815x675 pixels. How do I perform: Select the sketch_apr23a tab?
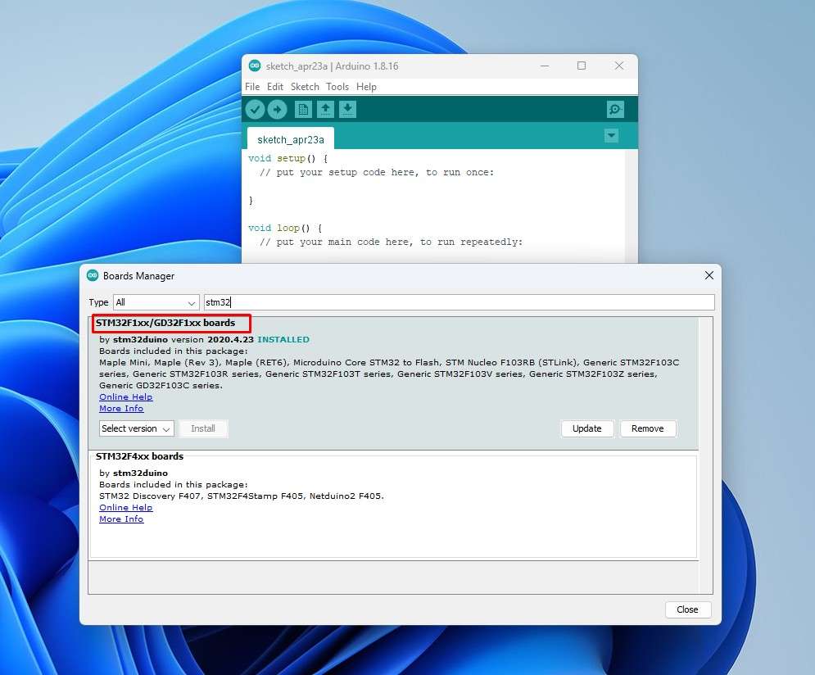pyautogui.click(x=291, y=140)
